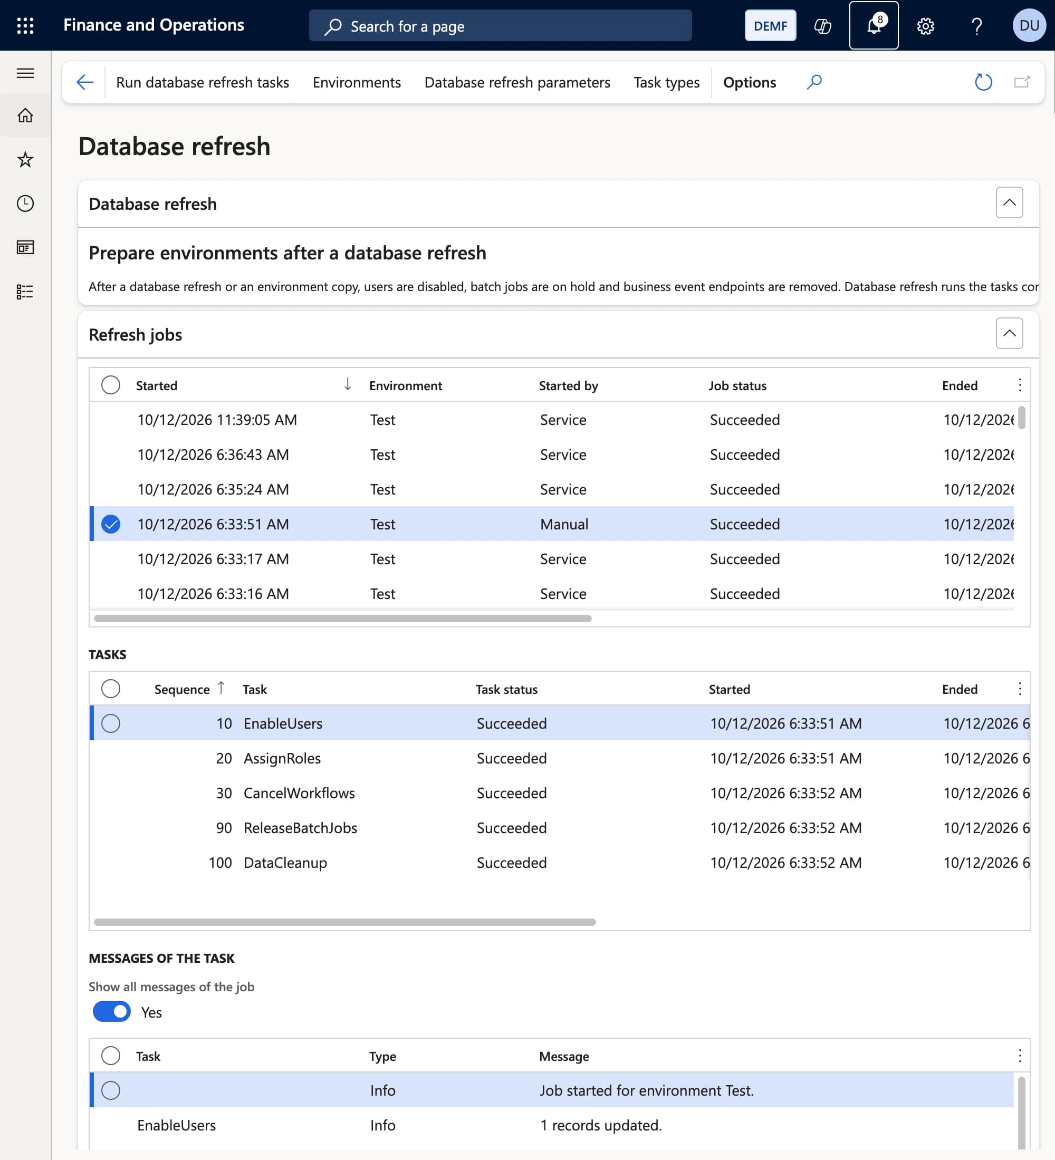Screen dimensions: 1055x1160
Task: Select all rows in messages grid
Action: click(x=110, y=1056)
